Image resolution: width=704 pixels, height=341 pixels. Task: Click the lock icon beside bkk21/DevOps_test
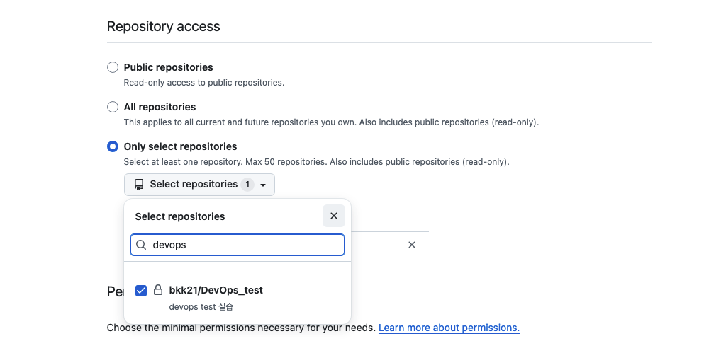pyautogui.click(x=158, y=290)
